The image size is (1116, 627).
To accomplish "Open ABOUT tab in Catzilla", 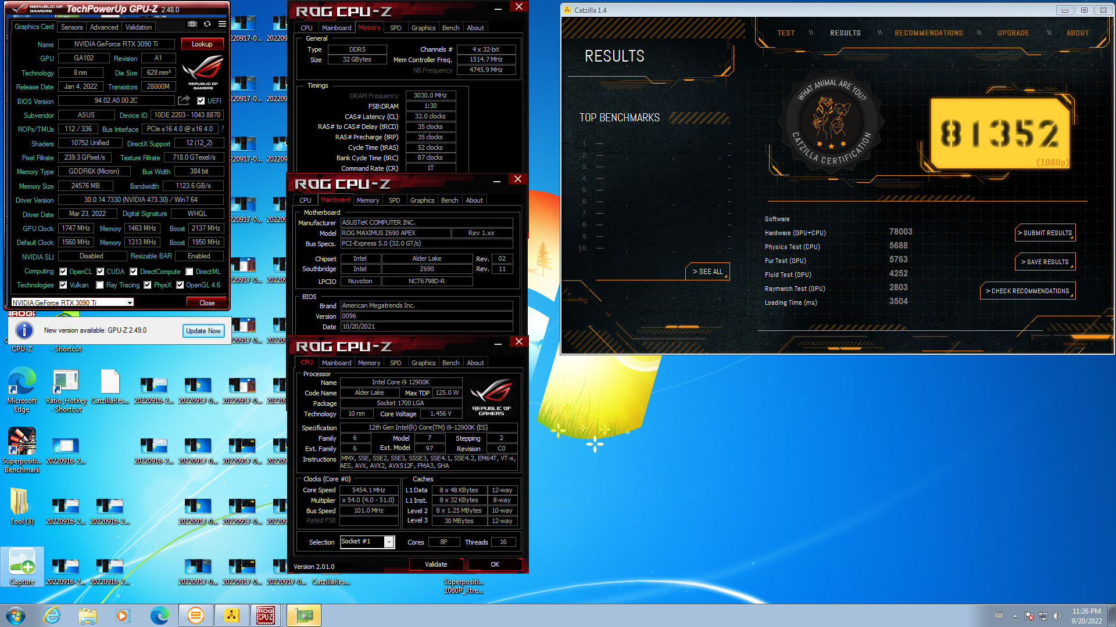I will point(1078,33).
